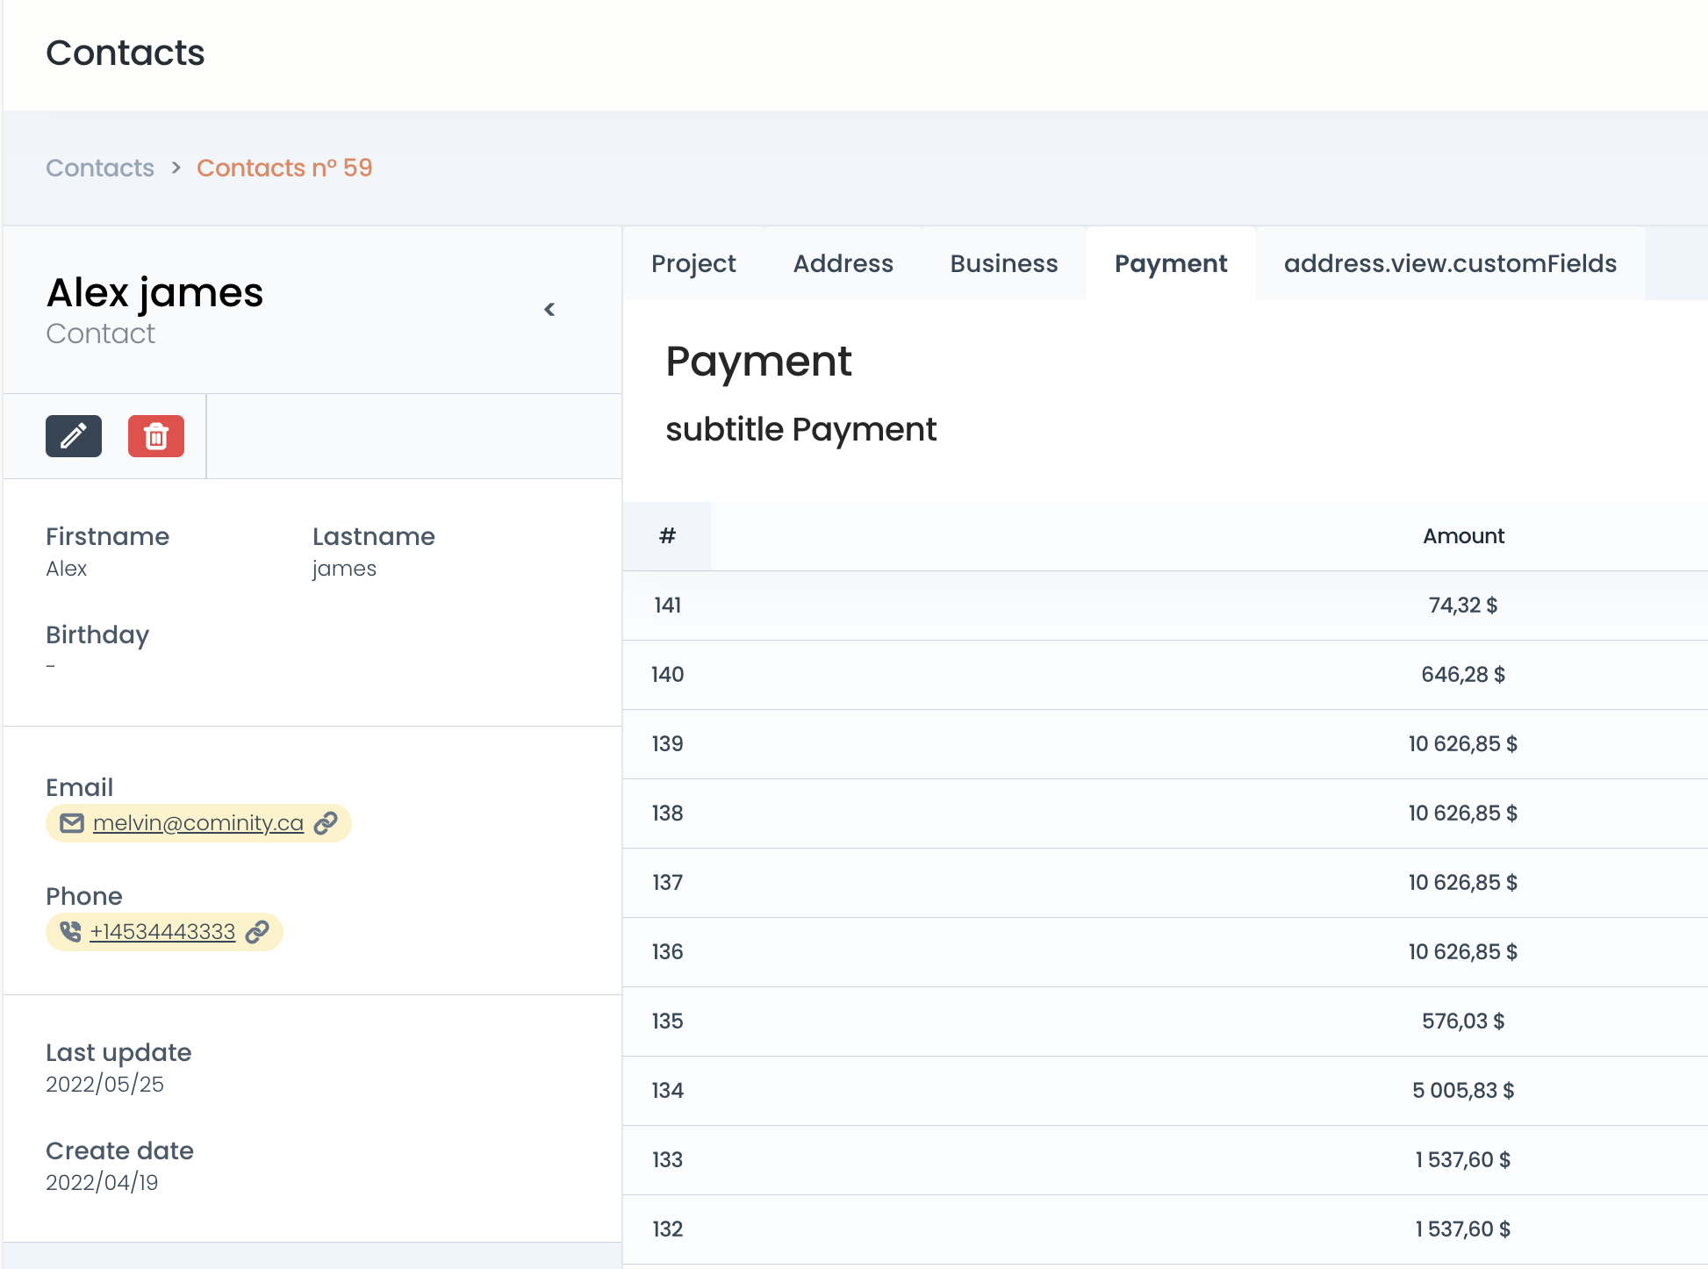Image resolution: width=1708 pixels, height=1269 pixels.
Task: Click the Contacts n° 59 breadcrumb
Action: point(284,168)
